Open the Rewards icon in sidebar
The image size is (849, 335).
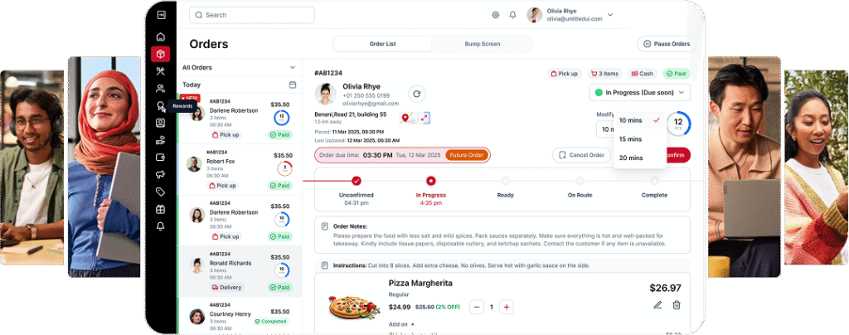coord(160,106)
